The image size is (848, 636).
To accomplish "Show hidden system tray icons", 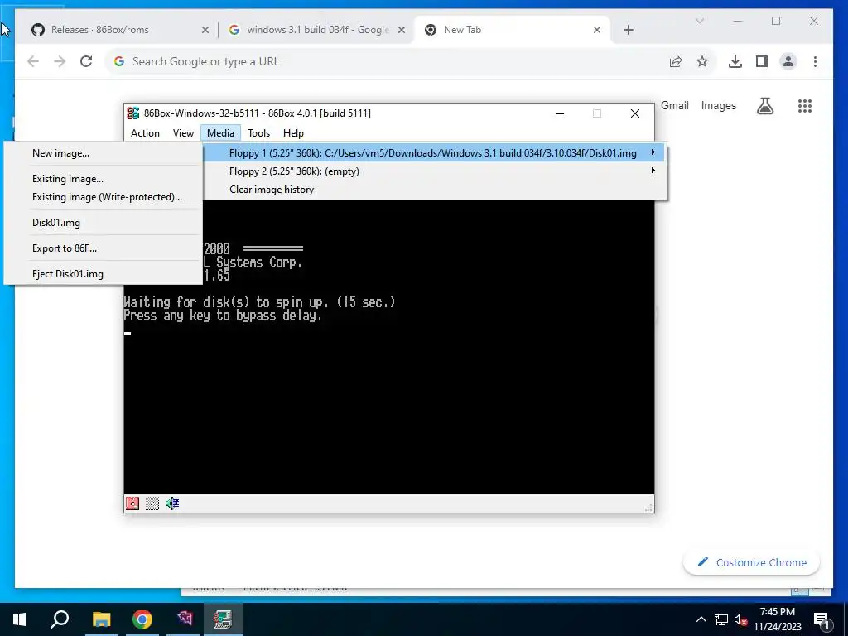I will coord(701,619).
